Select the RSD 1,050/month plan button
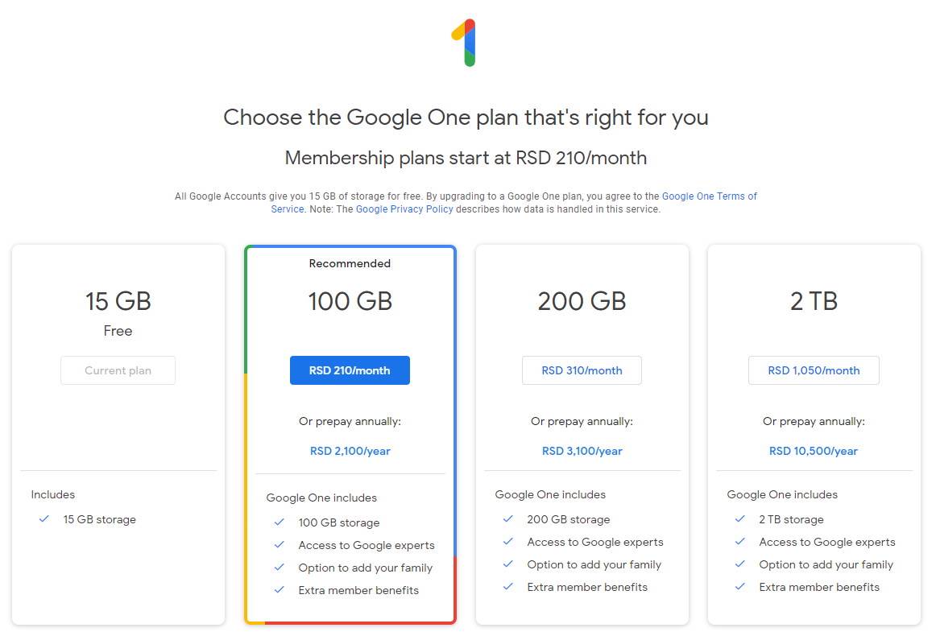This screenshot has width=936, height=636. [814, 370]
